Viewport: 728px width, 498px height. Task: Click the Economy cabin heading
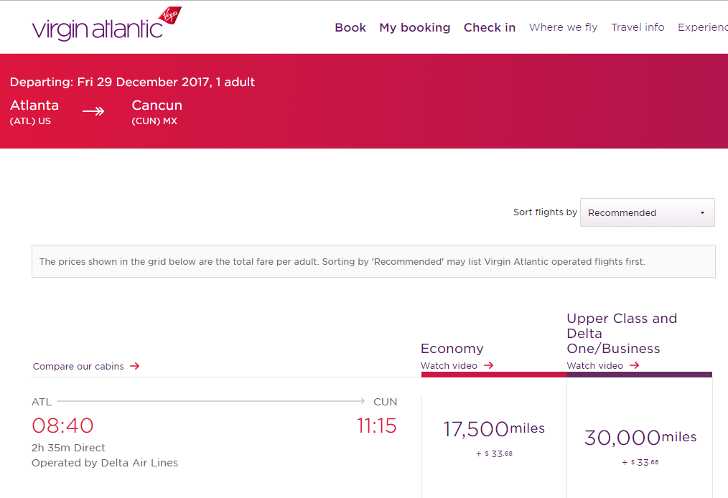[x=452, y=349]
